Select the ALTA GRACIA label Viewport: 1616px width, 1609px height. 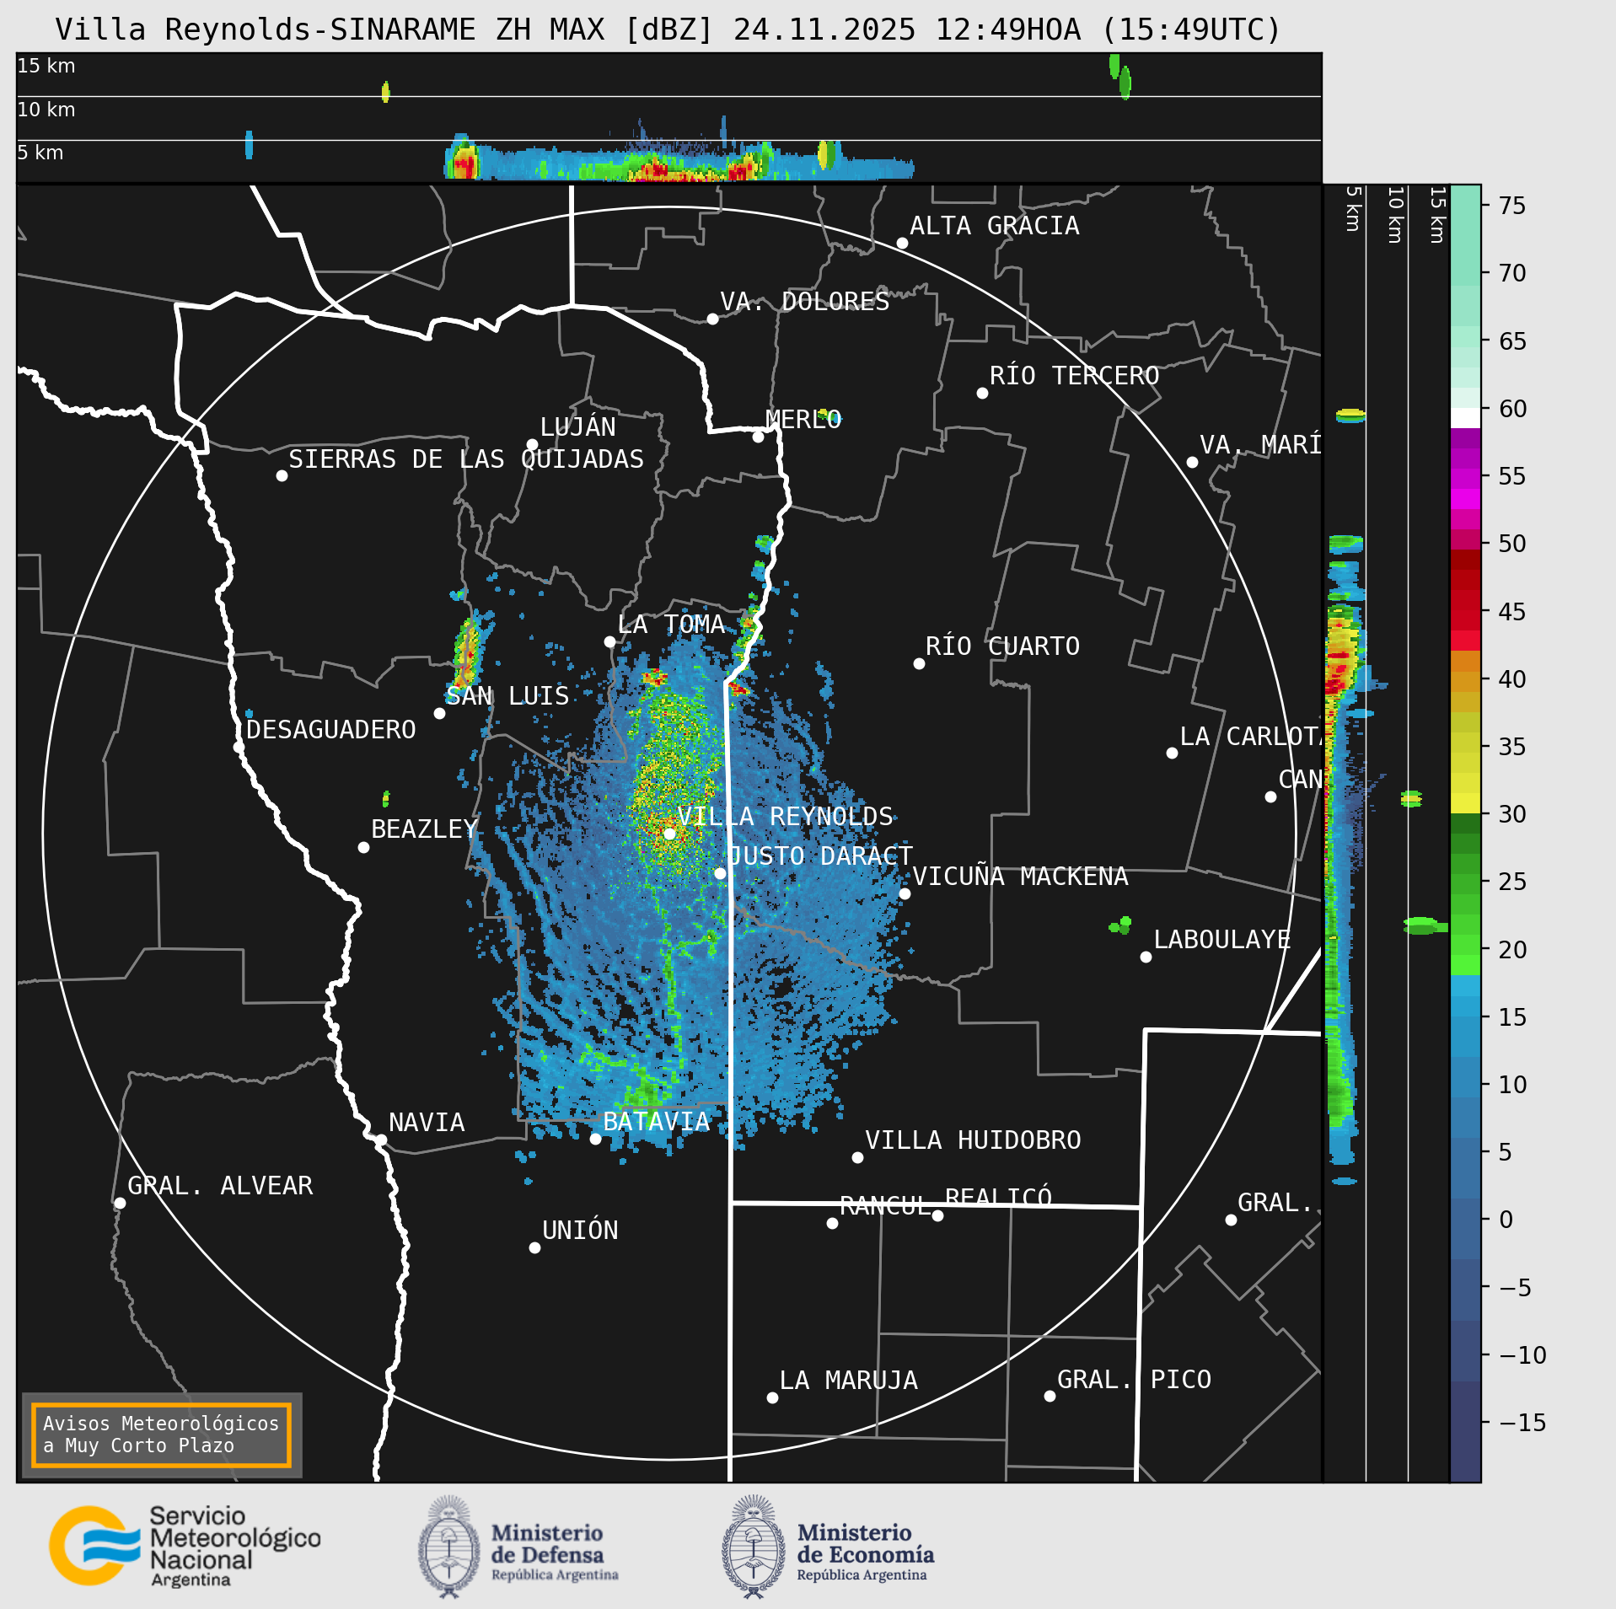click(x=995, y=225)
